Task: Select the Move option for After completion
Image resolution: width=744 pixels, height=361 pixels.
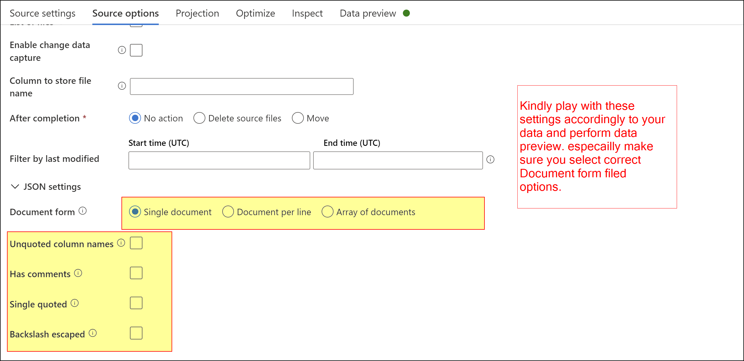Action: point(298,118)
